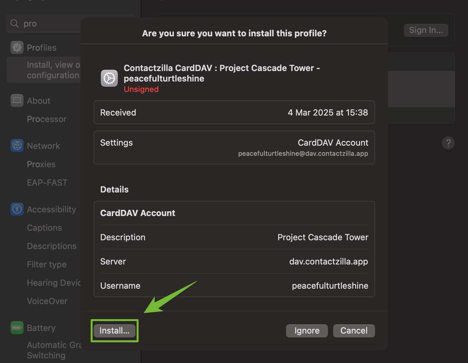Click the Install... button
468x363 pixels.
pyautogui.click(x=115, y=331)
